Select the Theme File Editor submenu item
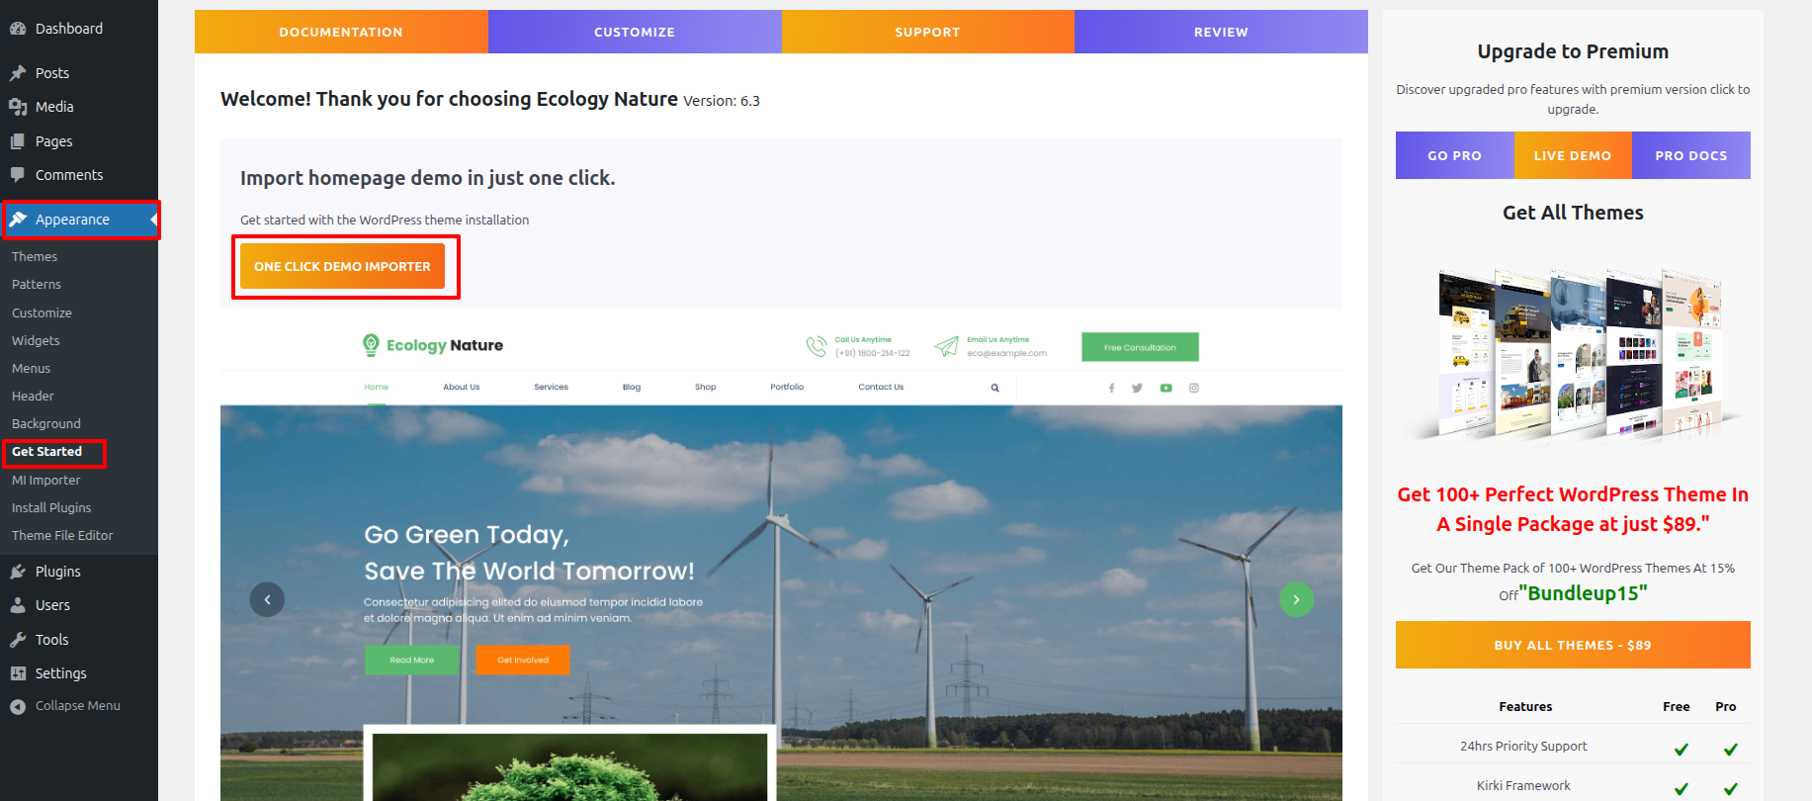Viewport: 1812px width, 801px height. click(x=62, y=535)
